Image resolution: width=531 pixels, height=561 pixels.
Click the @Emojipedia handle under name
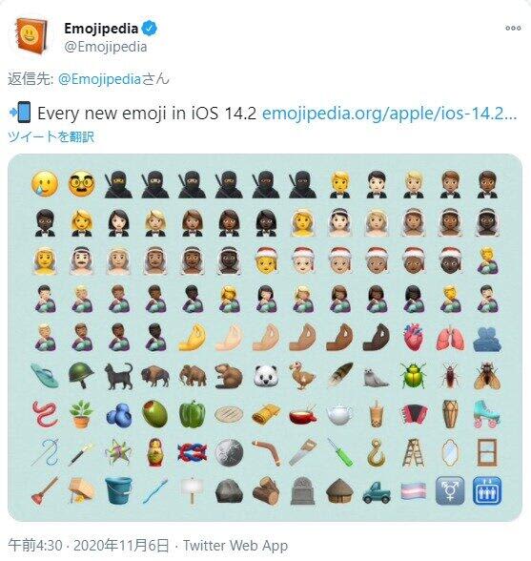[x=106, y=47]
